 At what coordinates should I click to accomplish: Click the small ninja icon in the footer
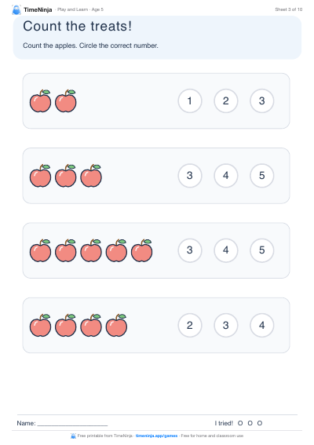pyautogui.click(x=73, y=436)
